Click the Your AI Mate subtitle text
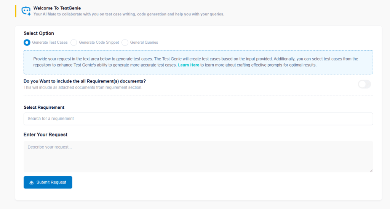The width and height of the screenshot is (390, 209). pos(129,14)
